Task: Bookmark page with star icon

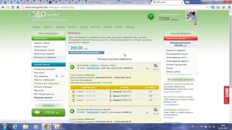Action: 207,7
